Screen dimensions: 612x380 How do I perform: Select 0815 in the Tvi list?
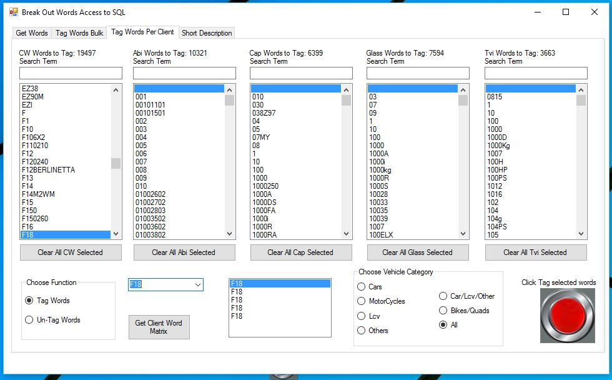(x=531, y=97)
